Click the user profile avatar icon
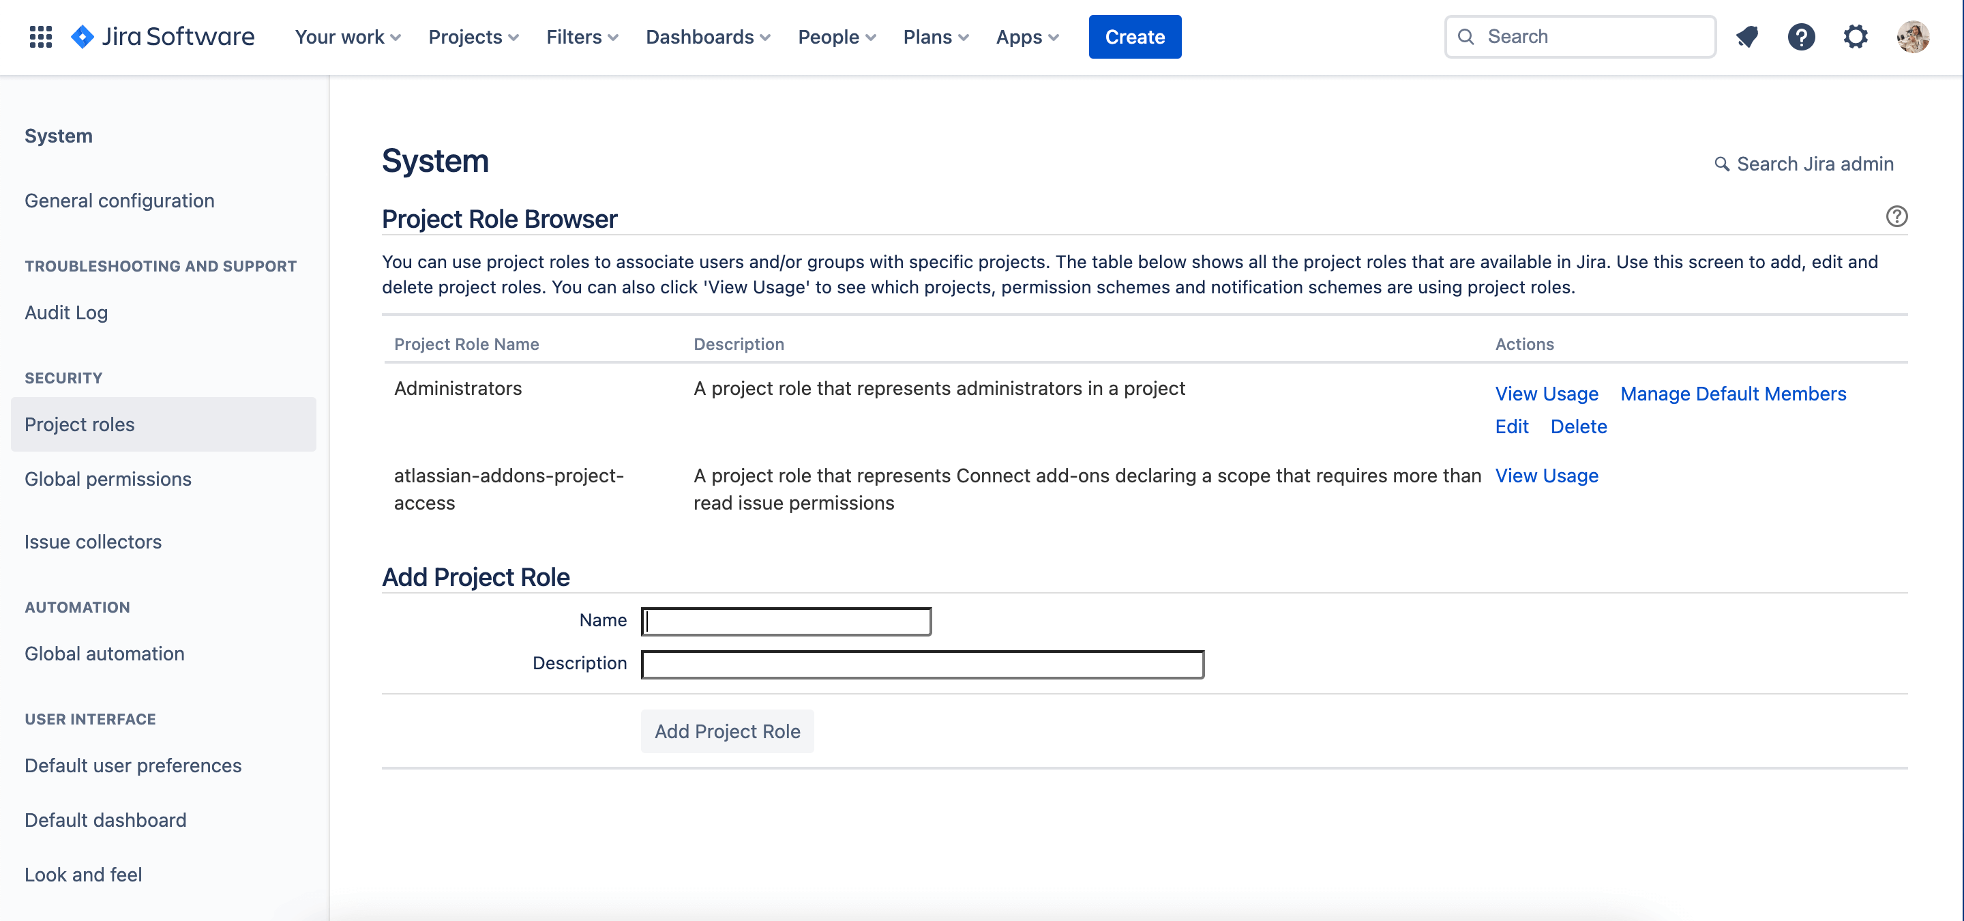The image size is (1964, 921). 1913,36
